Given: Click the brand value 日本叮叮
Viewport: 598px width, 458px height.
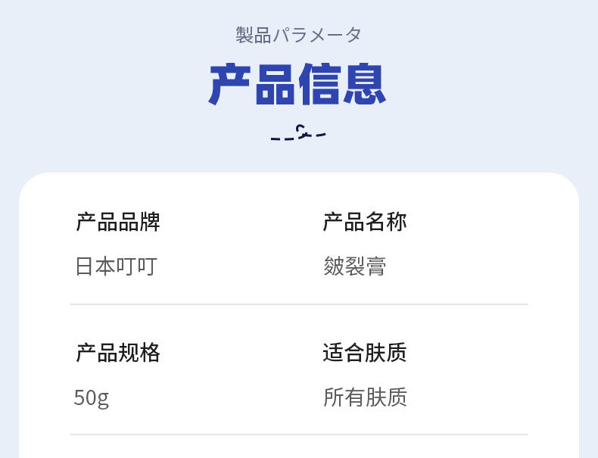Looking at the screenshot, I should [x=117, y=266].
